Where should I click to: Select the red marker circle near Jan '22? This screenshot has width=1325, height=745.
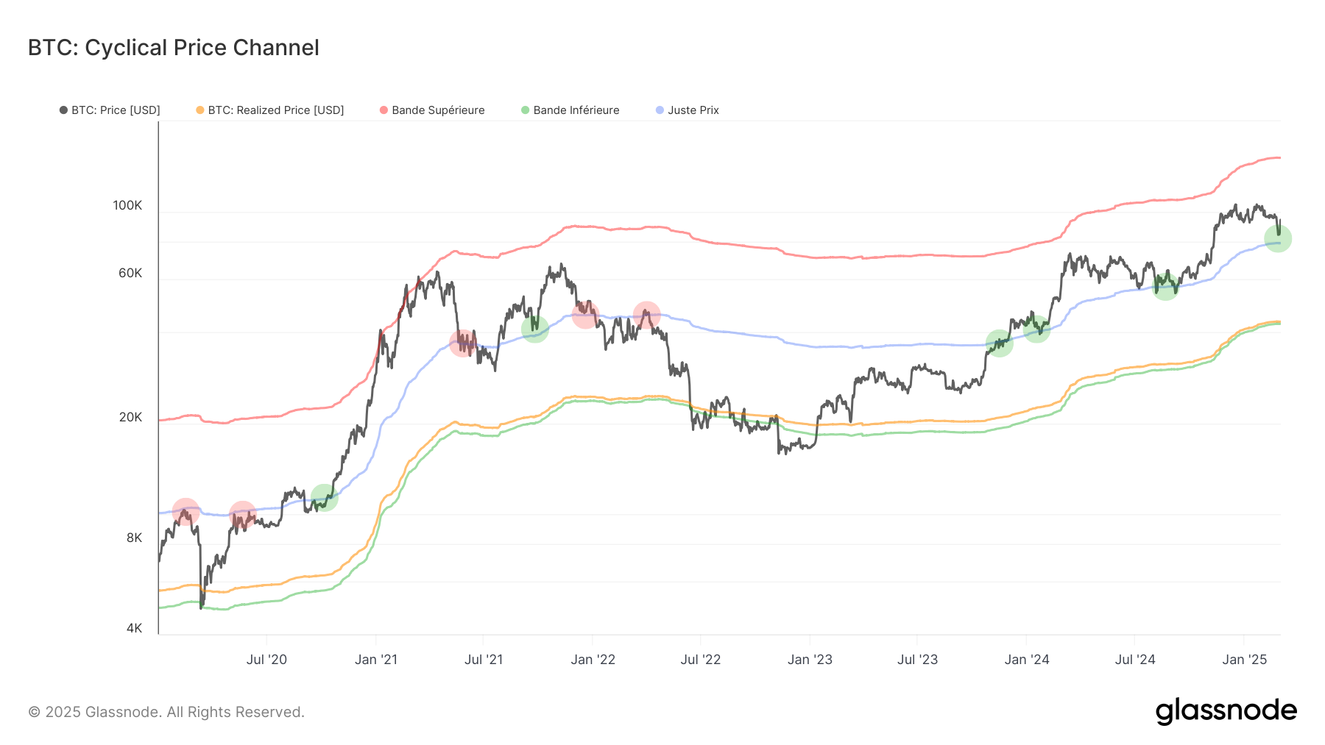click(x=585, y=315)
